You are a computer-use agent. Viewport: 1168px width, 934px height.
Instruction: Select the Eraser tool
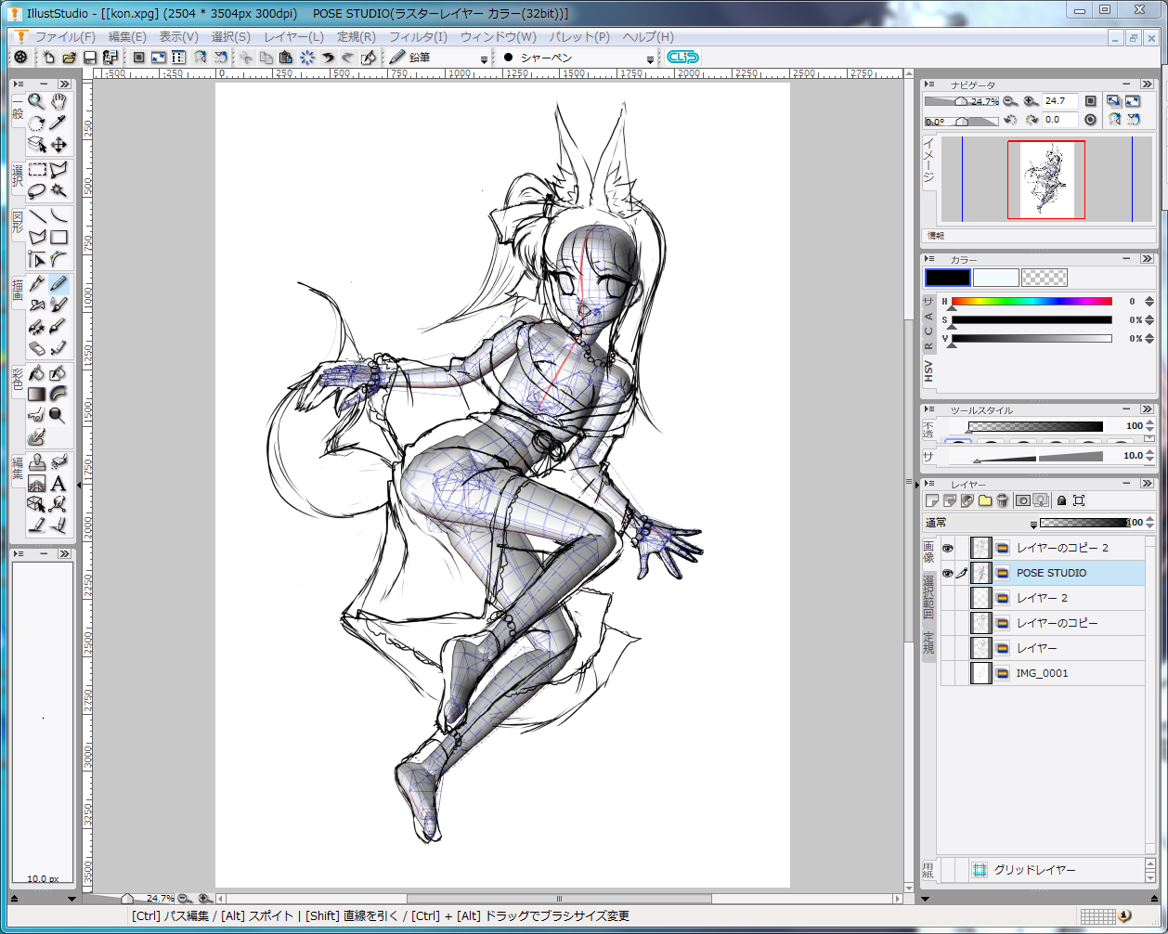click(36, 348)
